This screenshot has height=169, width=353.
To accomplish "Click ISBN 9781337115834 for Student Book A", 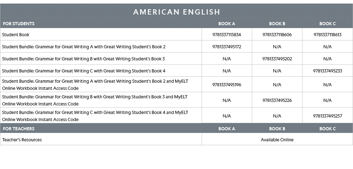I will coord(226,35).
